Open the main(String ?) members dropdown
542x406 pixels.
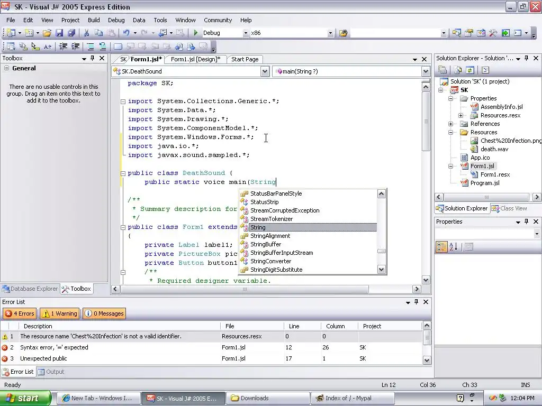(x=426, y=71)
